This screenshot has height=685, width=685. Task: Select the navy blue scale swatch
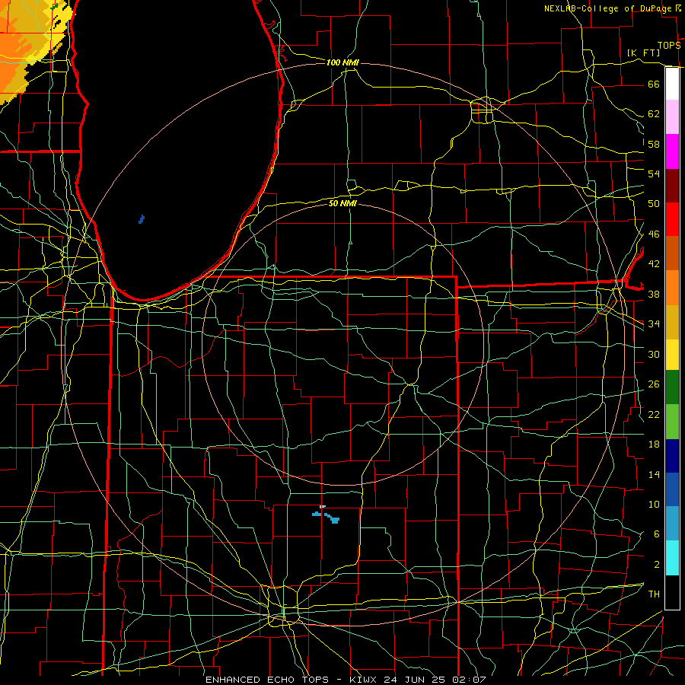672,456
